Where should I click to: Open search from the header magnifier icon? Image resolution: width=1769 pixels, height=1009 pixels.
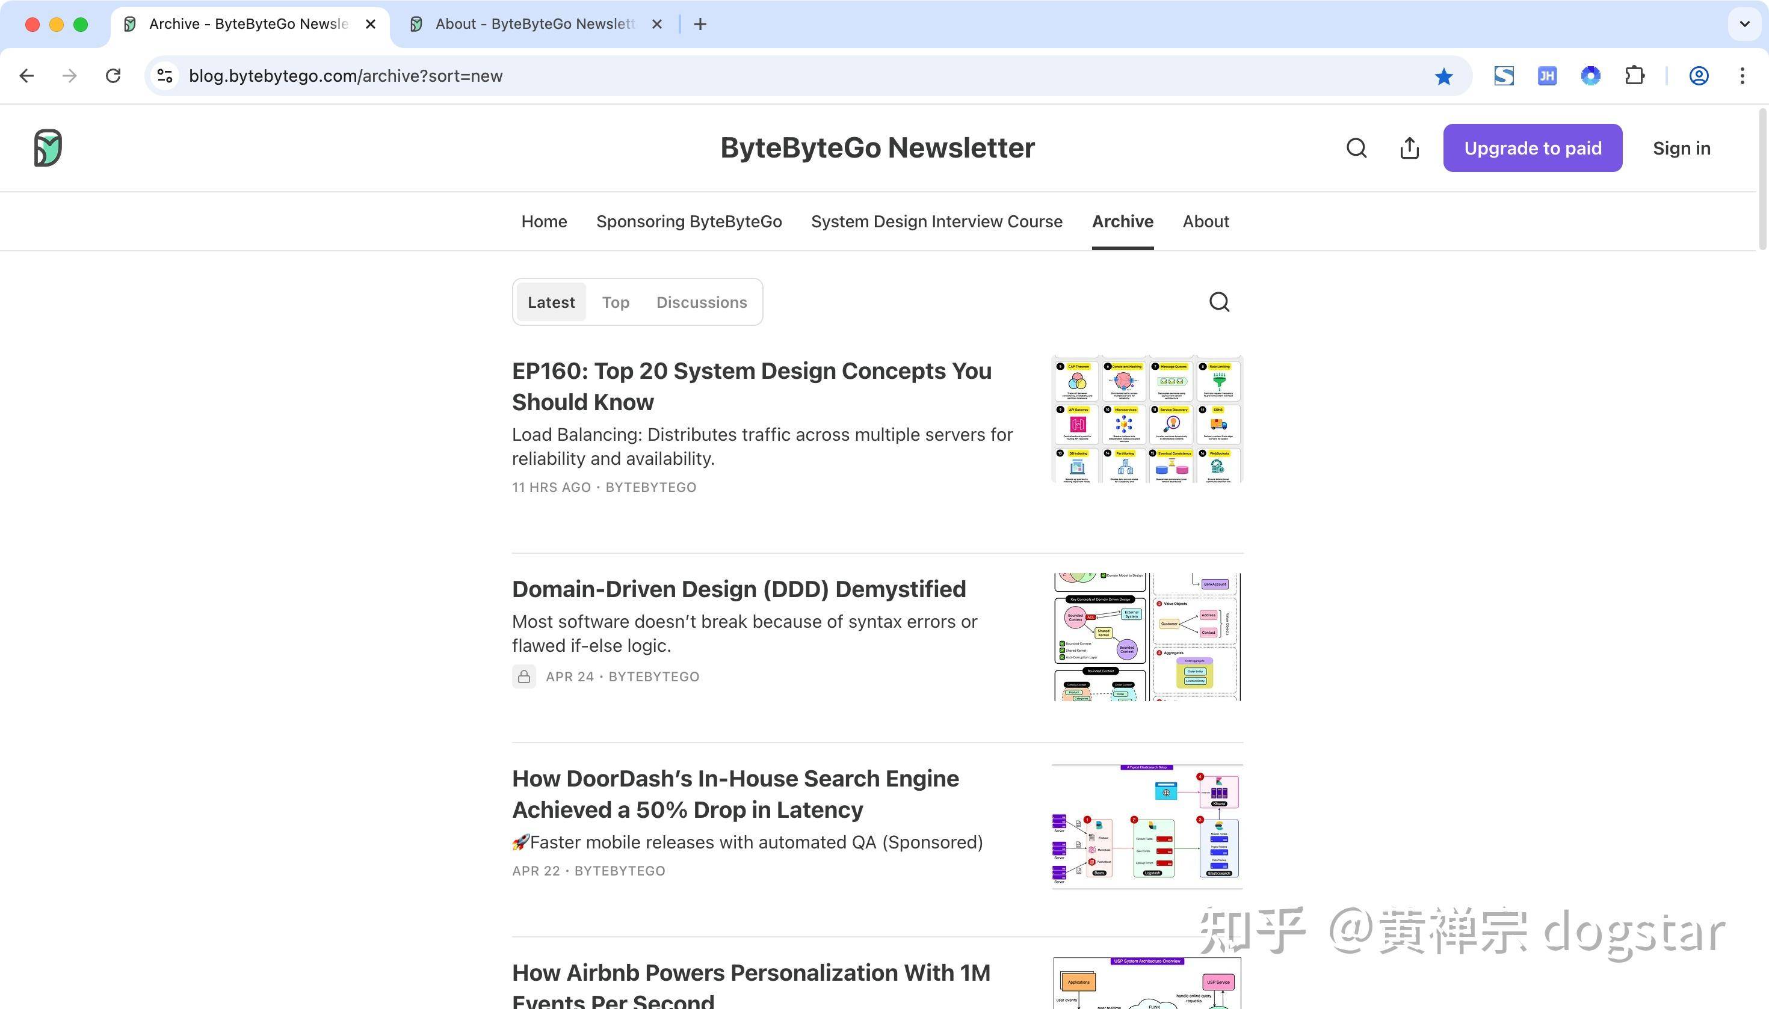click(x=1356, y=147)
